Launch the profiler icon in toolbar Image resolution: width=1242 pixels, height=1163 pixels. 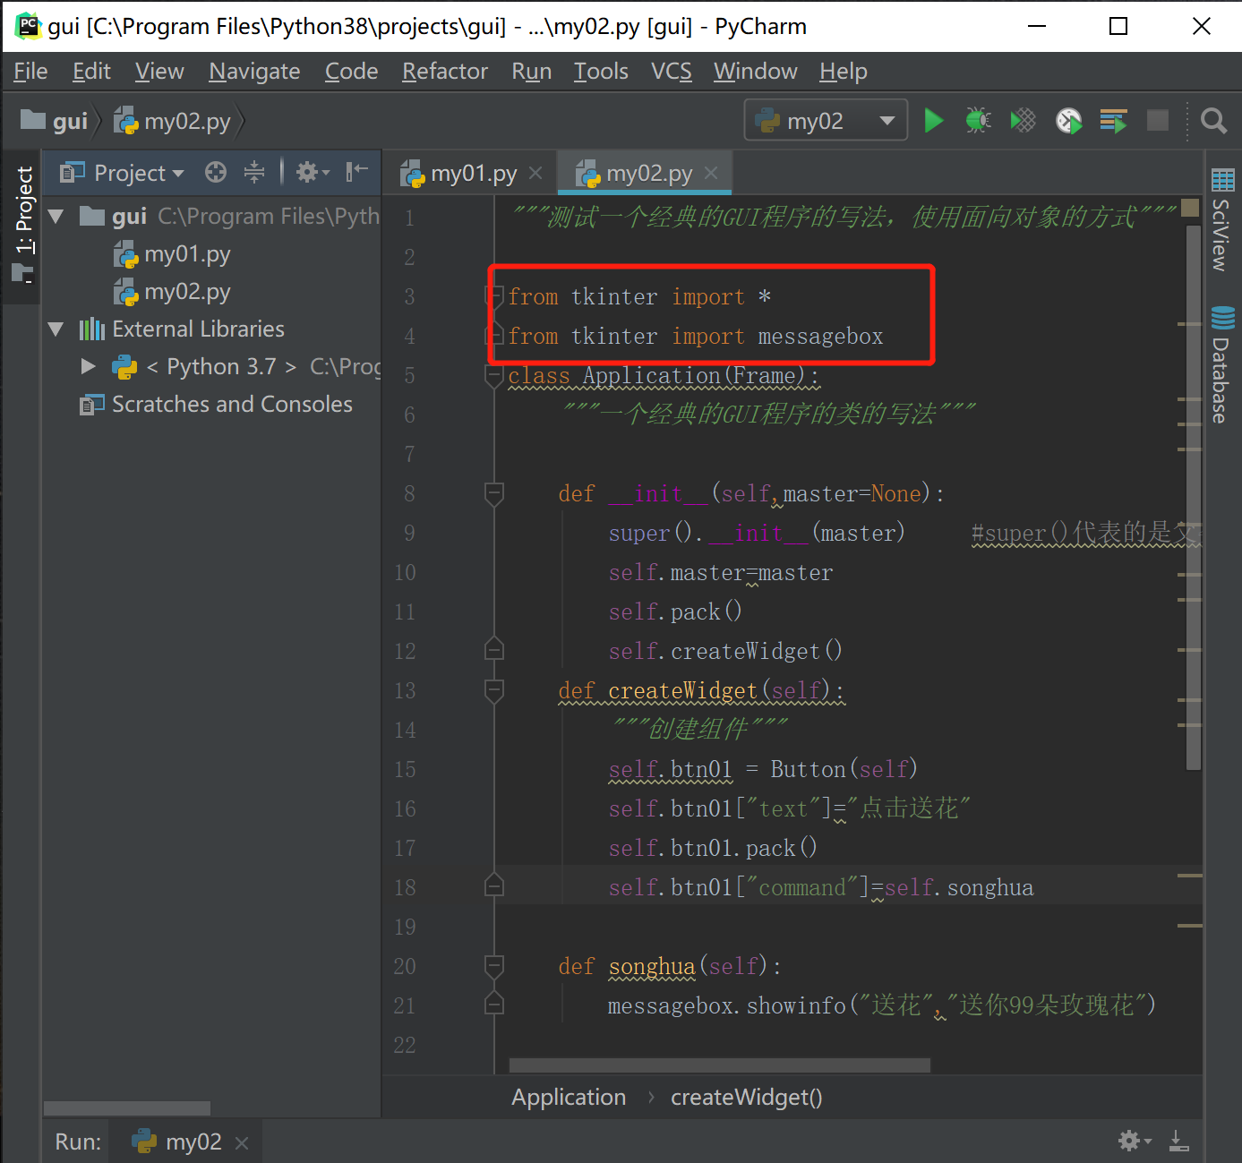pos(1068,120)
